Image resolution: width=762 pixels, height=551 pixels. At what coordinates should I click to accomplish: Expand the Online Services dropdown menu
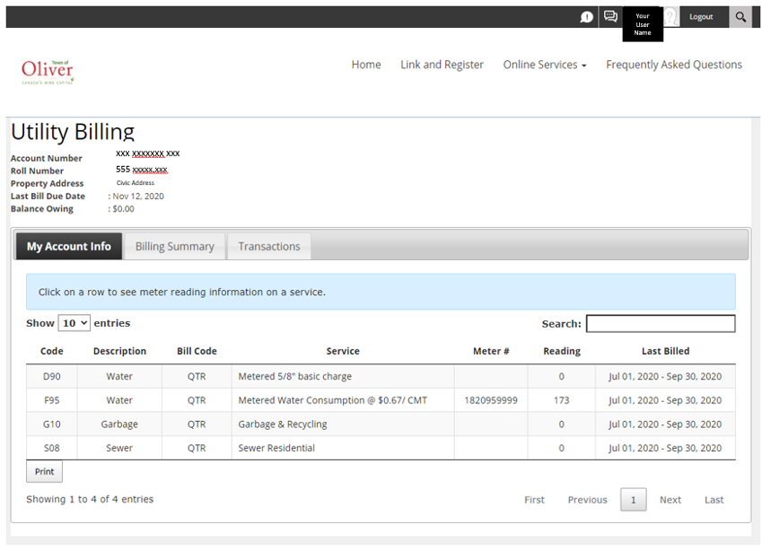pyautogui.click(x=544, y=65)
